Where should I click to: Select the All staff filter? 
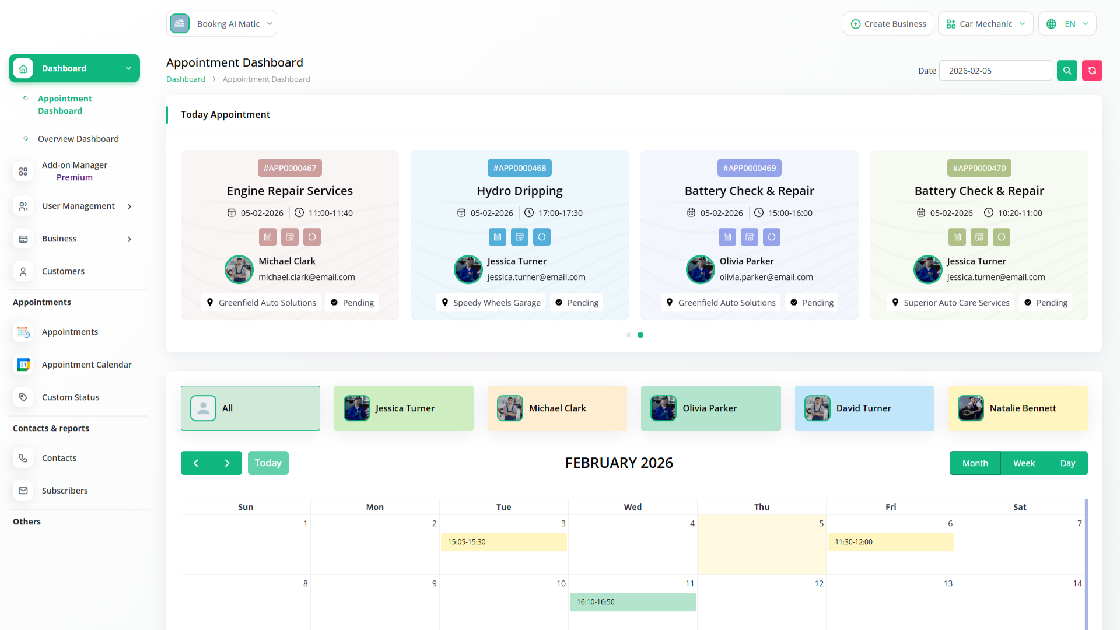pyautogui.click(x=250, y=408)
